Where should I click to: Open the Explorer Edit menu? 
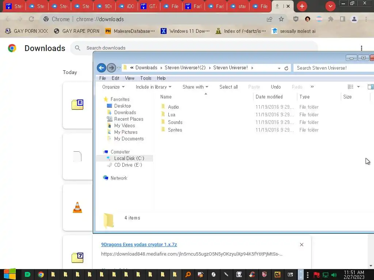click(x=115, y=78)
